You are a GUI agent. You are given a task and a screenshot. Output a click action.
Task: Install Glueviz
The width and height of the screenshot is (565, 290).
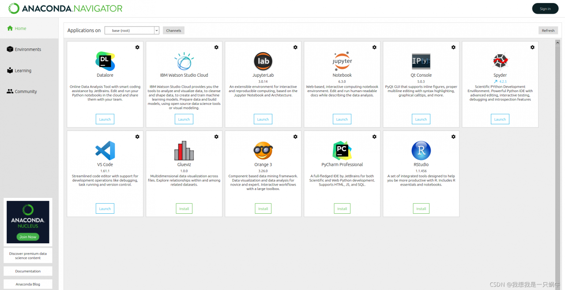(184, 208)
